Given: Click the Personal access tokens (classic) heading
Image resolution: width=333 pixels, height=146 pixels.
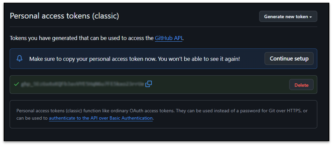Looking at the screenshot, I should 64,16.
